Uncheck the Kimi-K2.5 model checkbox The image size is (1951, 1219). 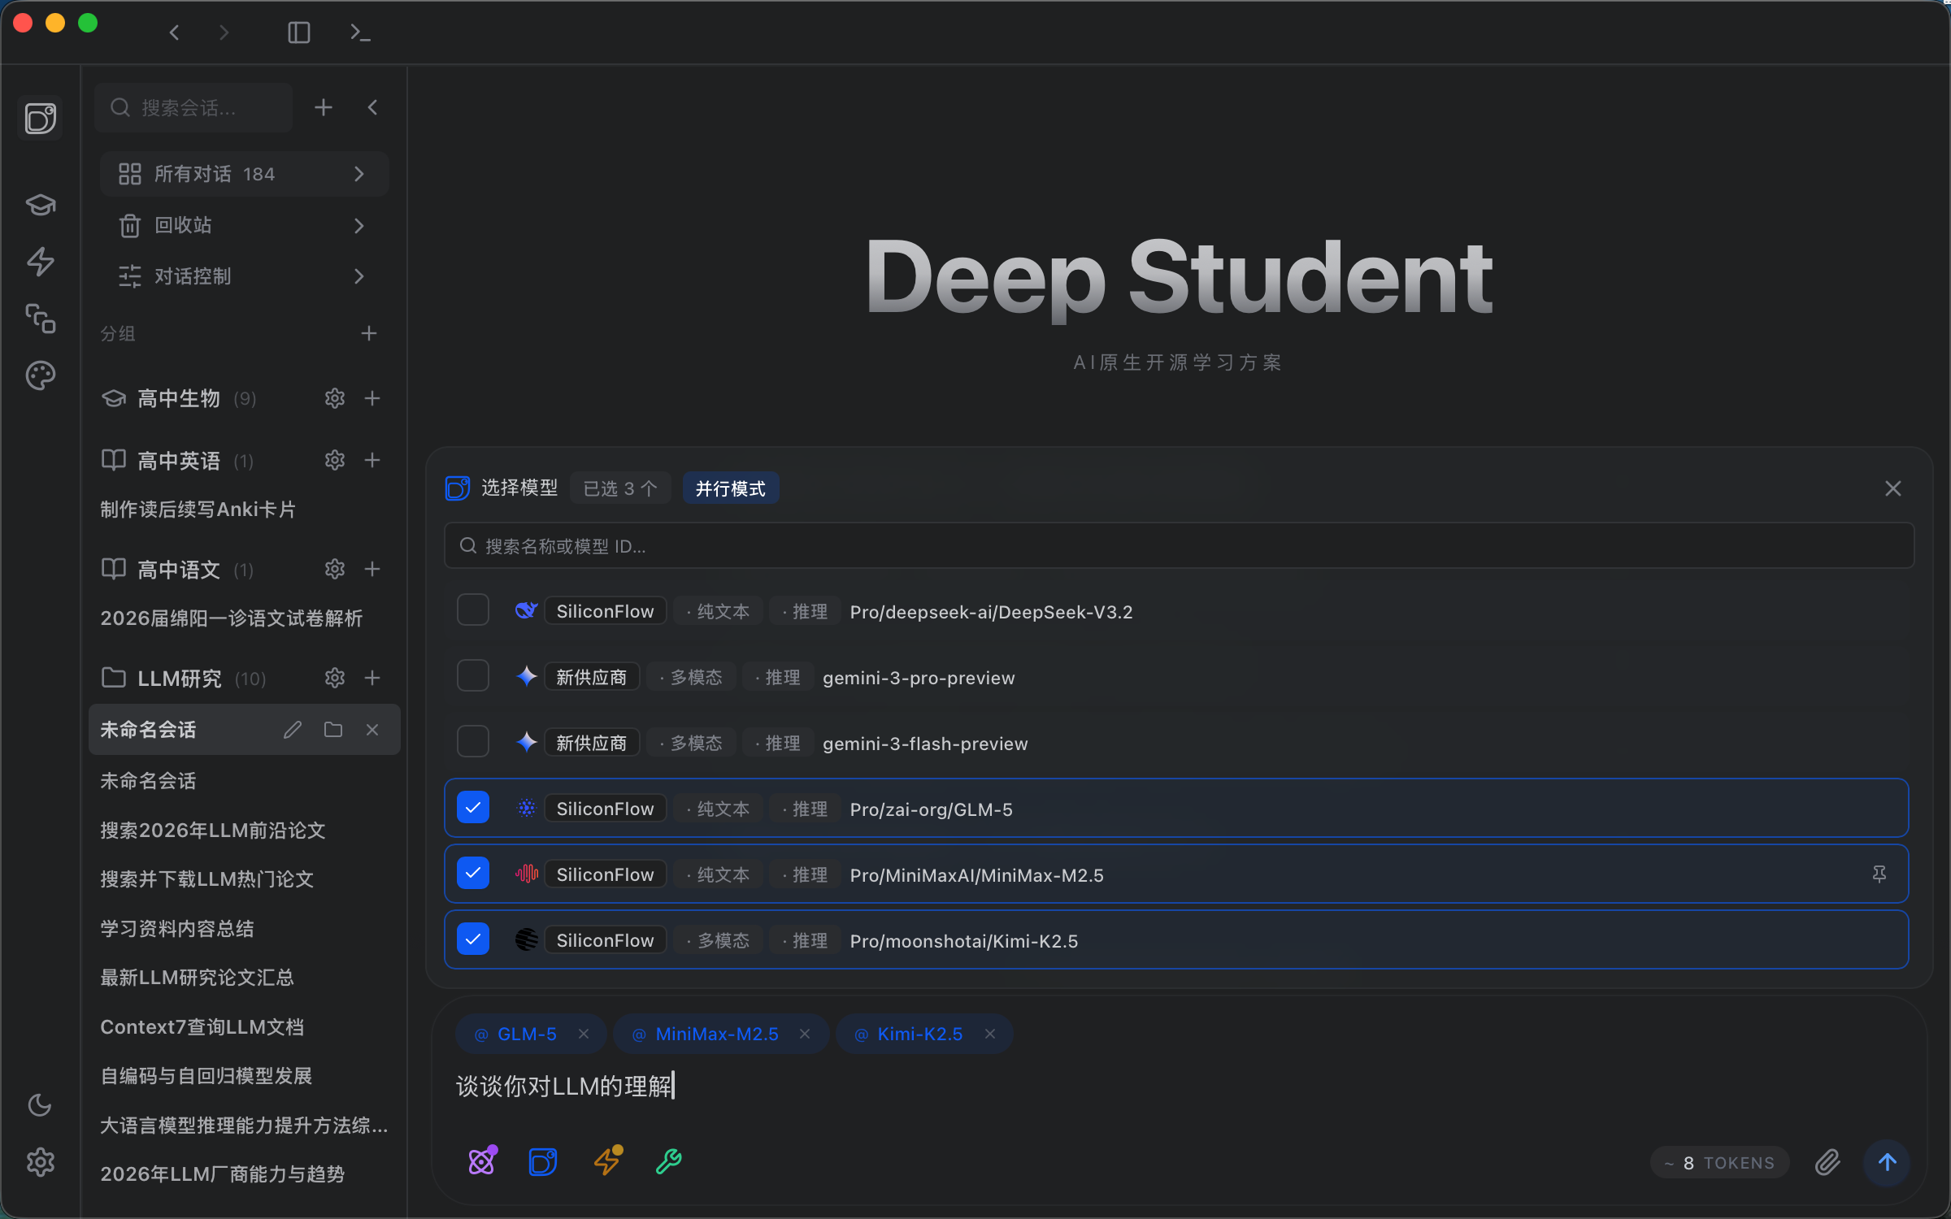coord(473,939)
